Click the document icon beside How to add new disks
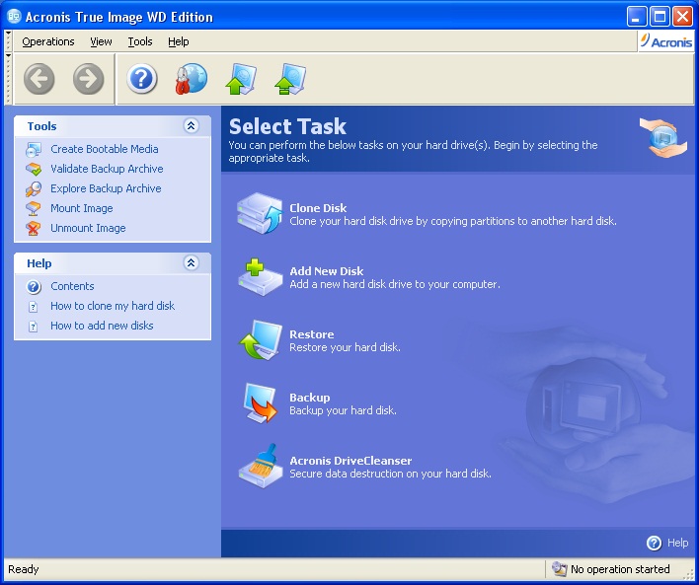 33,327
